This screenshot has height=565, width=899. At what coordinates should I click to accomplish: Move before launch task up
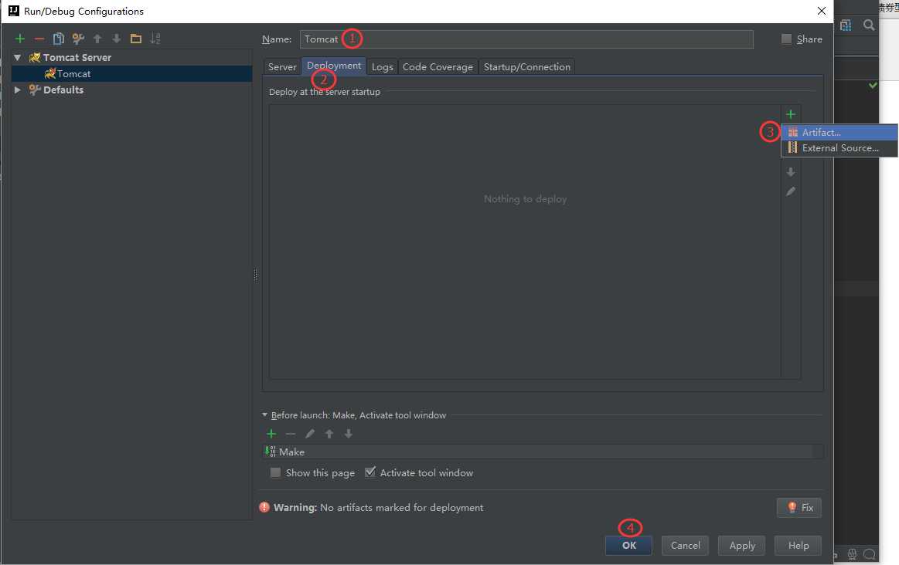pos(329,434)
